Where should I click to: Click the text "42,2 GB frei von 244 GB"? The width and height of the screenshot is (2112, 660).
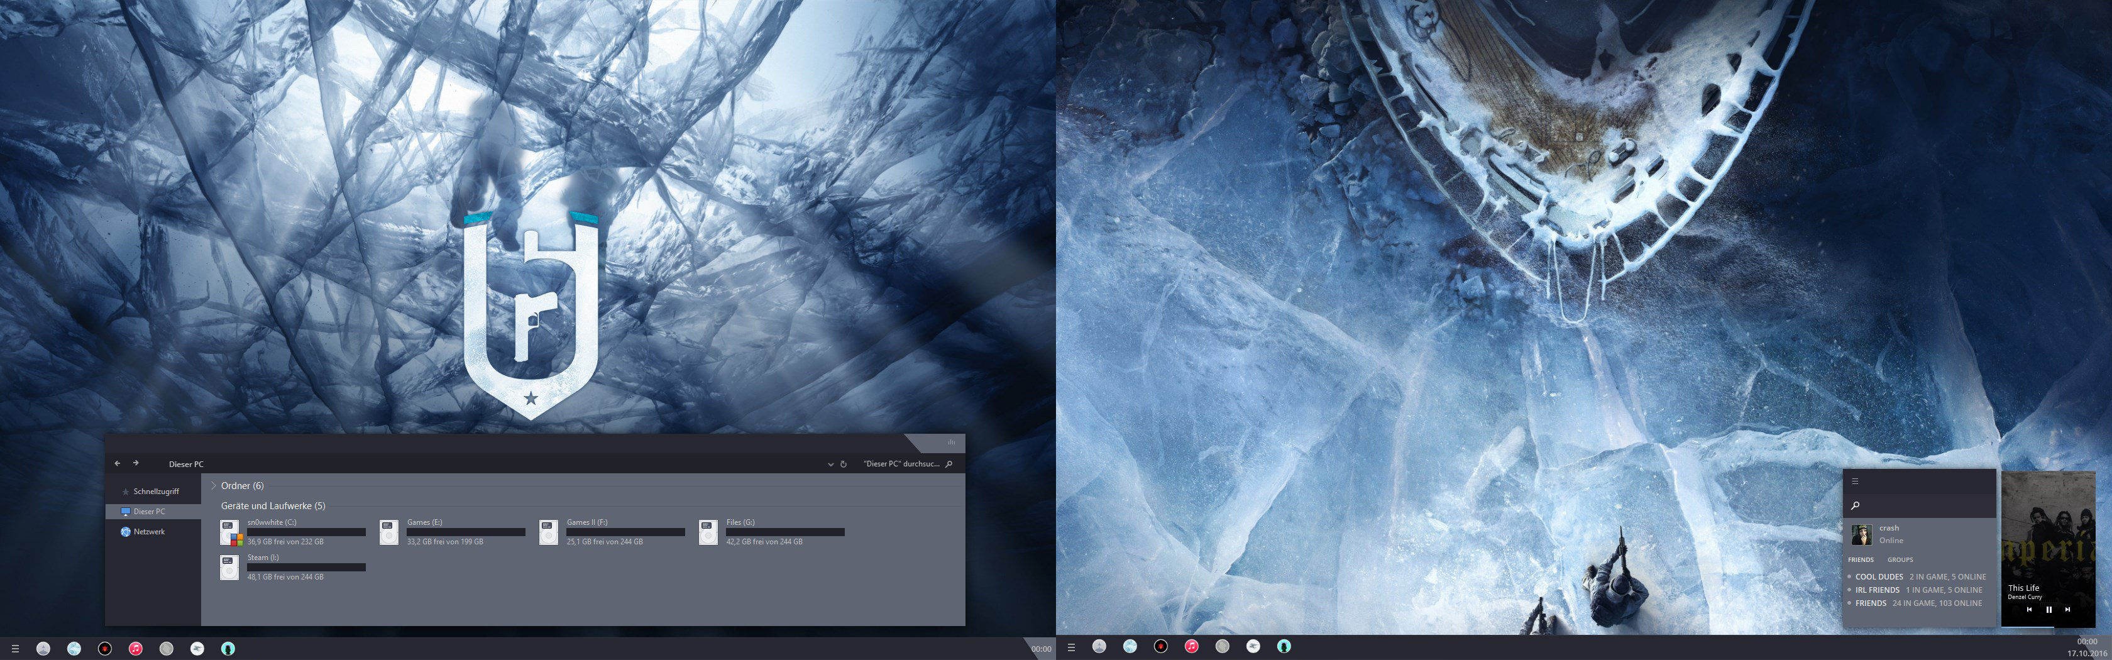(x=764, y=542)
